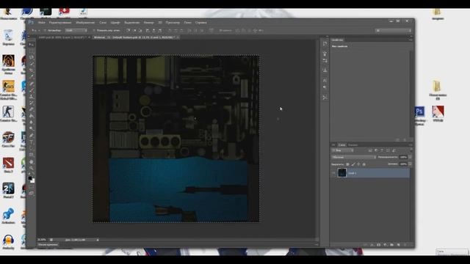Screen dimensions: 470x264
Task: Select the Horizontal Type tool
Action: (32, 142)
